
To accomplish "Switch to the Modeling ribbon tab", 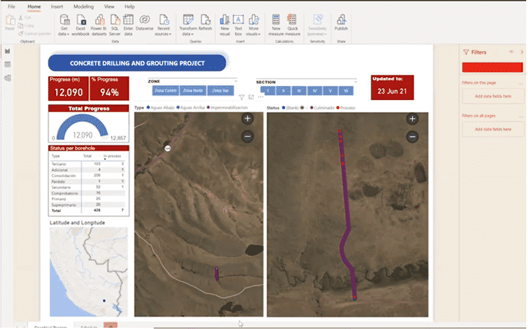I will tap(84, 7).
